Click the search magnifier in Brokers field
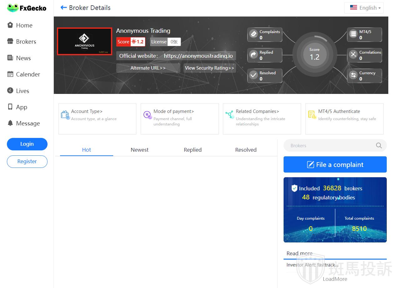 point(379,145)
